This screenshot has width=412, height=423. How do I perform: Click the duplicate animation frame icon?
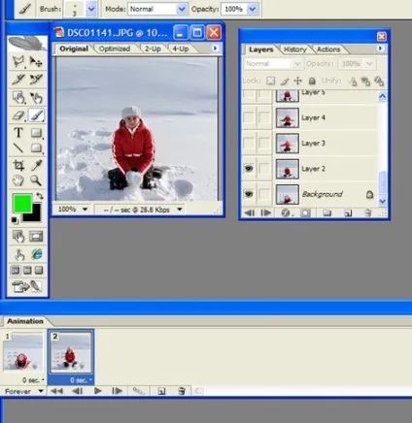pyautogui.click(x=161, y=391)
